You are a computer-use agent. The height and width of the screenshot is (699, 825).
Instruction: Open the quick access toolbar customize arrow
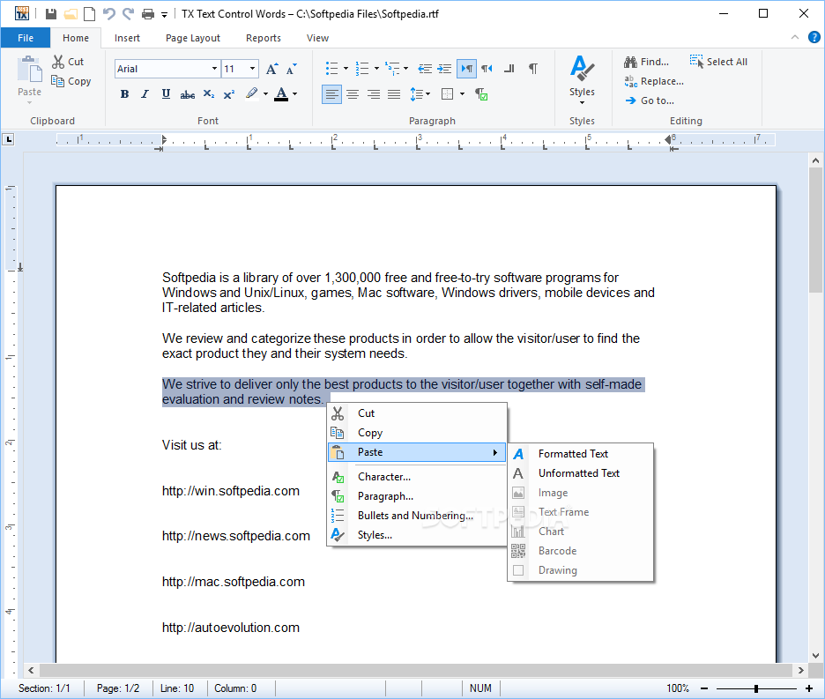pyautogui.click(x=164, y=15)
